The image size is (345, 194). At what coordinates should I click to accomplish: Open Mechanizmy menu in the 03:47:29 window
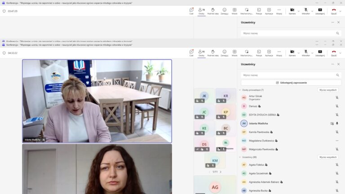click(x=247, y=11)
